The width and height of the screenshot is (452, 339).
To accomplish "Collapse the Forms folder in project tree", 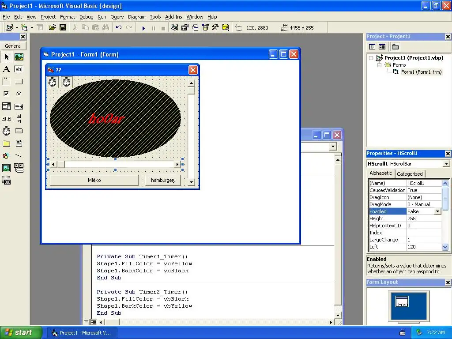I will (379, 65).
